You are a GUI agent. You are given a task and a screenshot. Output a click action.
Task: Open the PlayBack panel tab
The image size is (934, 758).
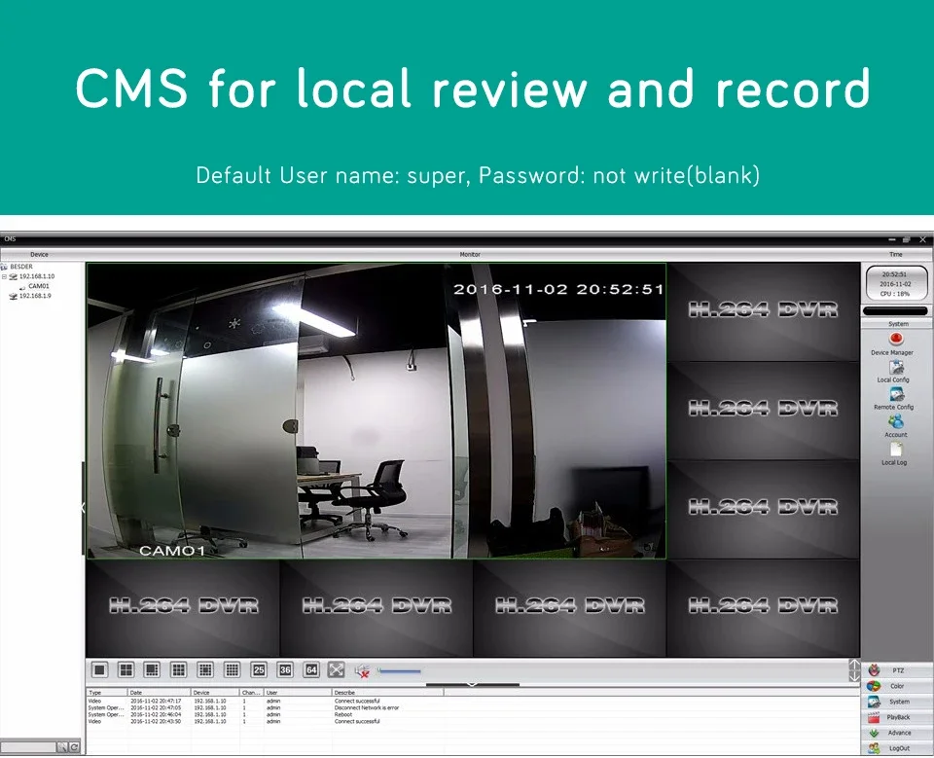pyautogui.click(x=897, y=717)
